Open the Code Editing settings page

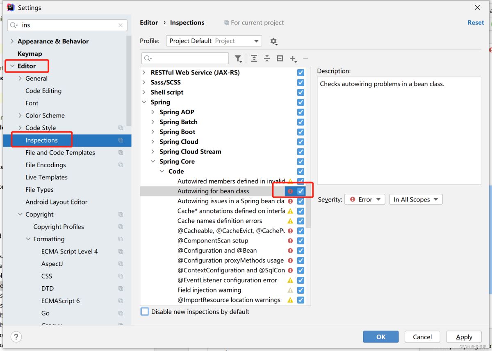click(43, 91)
